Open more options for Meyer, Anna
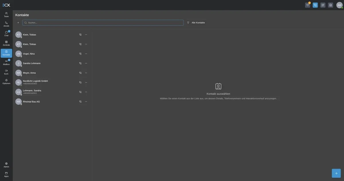Image resolution: width=344 pixels, height=181 pixels. tap(86, 73)
